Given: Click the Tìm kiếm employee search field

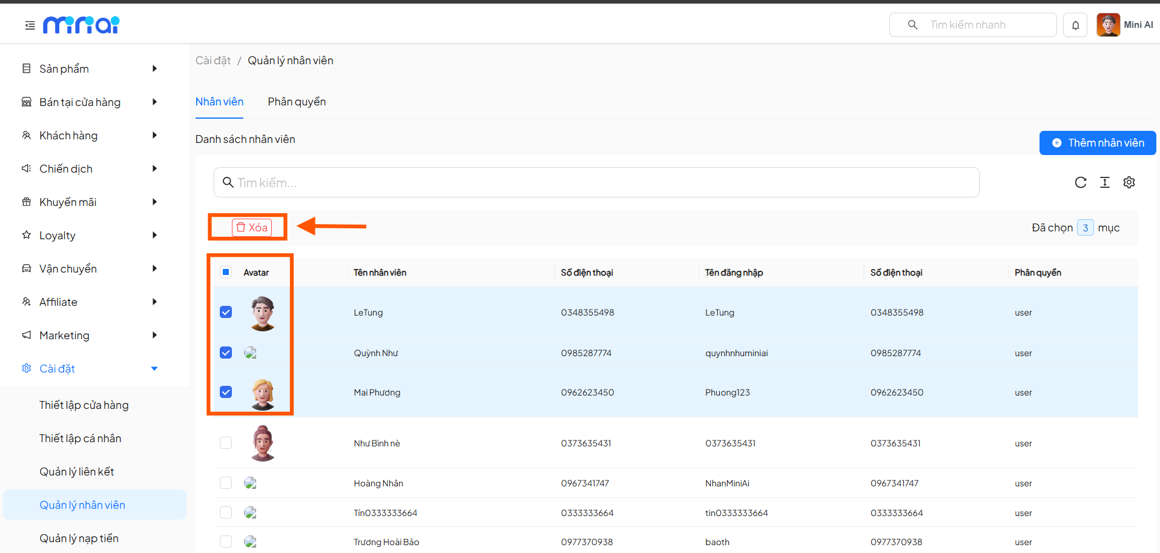Looking at the screenshot, I should click(x=596, y=182).
